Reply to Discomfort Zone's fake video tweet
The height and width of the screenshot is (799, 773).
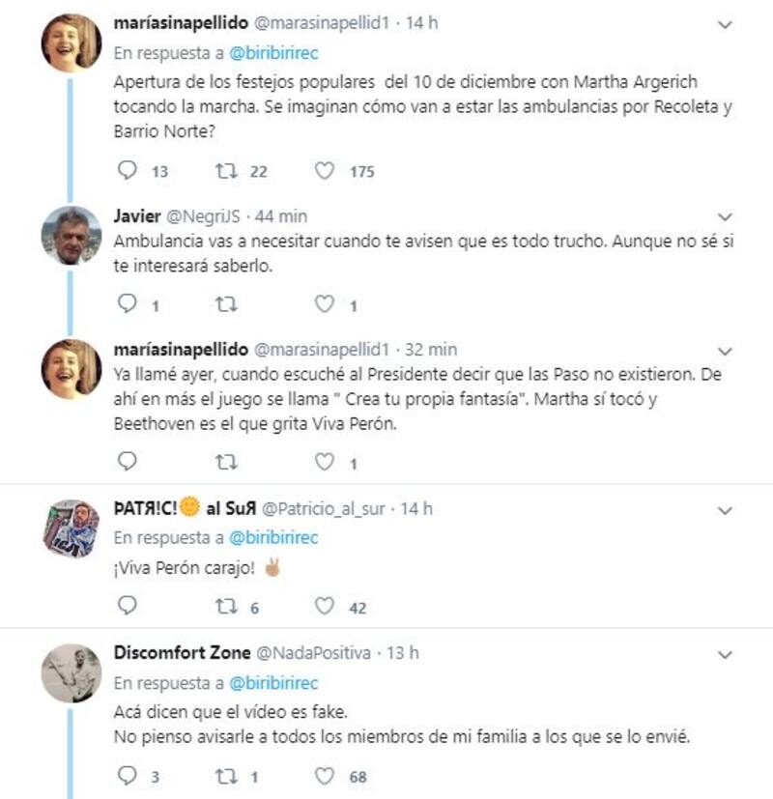coord(128,776)
